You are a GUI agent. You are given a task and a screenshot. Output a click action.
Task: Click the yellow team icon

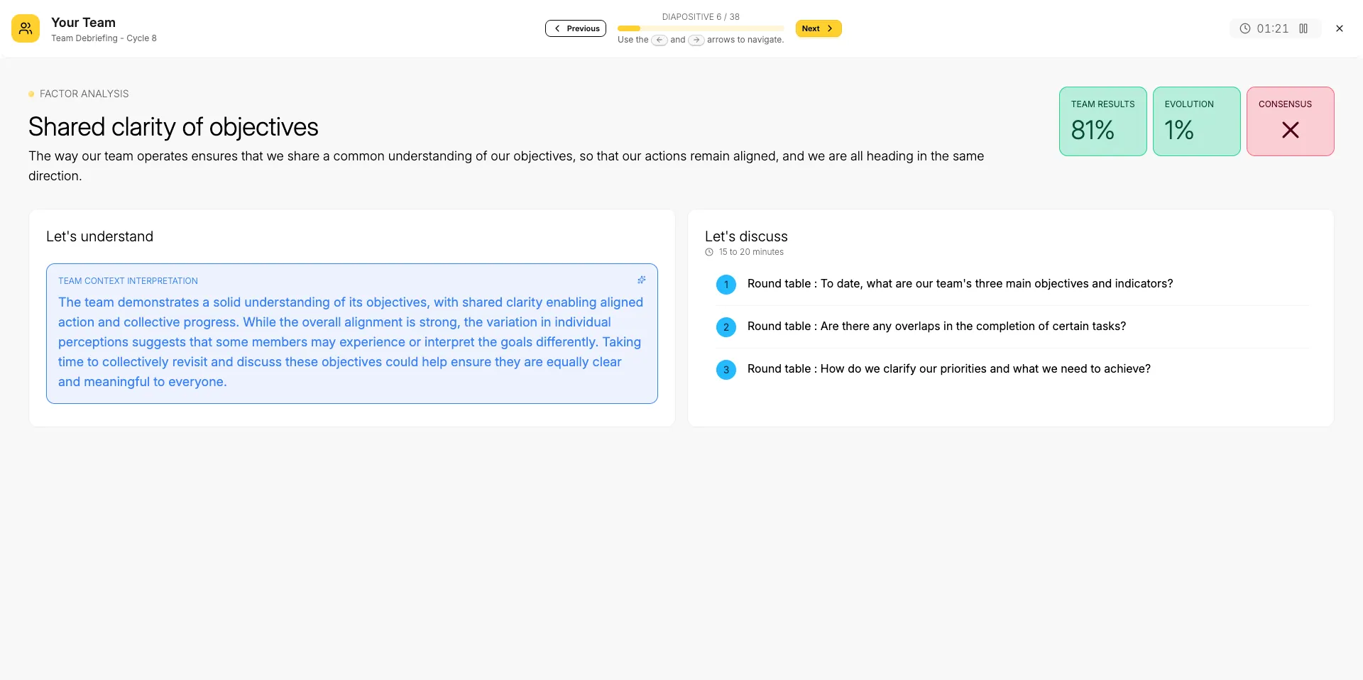pos(26,28)
